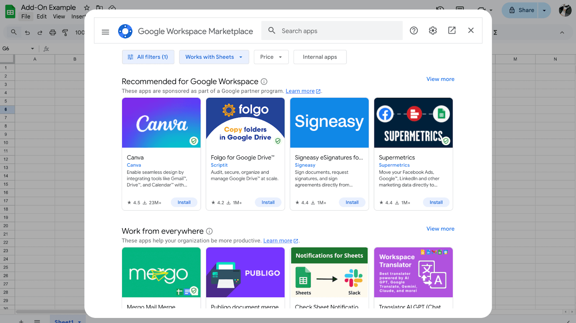576x323 pixels.
Task: Open All filters (1) panel
Action: pos(148,57)
